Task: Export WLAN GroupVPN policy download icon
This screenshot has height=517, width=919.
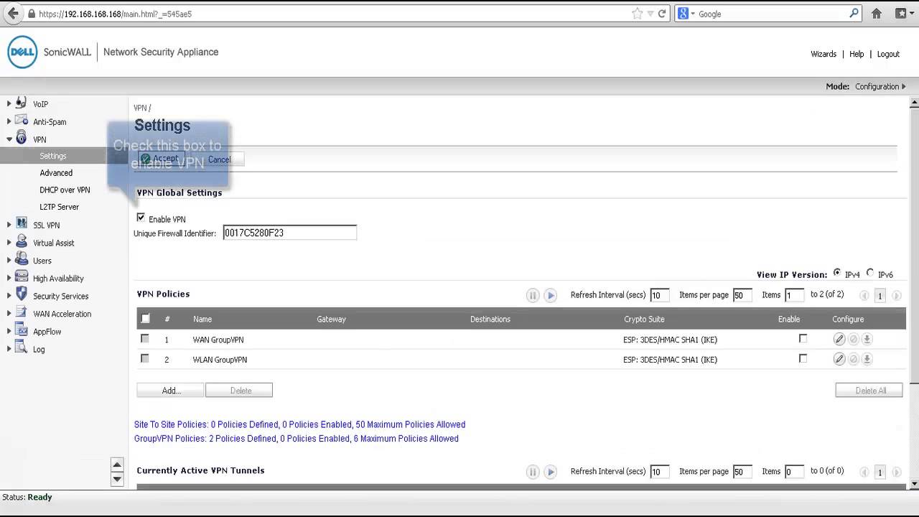Action: tap(867, 359)
